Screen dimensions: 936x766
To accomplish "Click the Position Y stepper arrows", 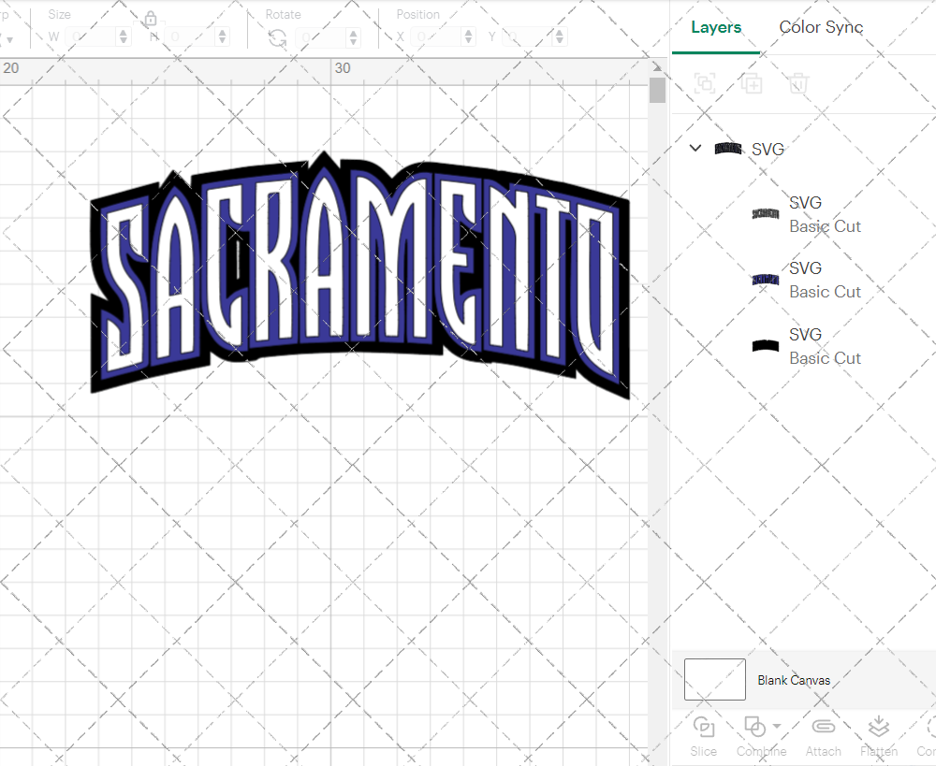I will tap(560, 37).
